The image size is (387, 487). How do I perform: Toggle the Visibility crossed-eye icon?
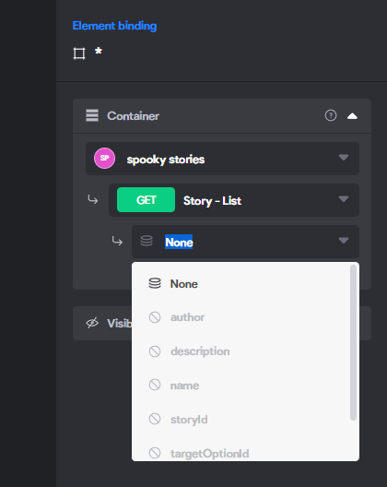coord(92,323)
